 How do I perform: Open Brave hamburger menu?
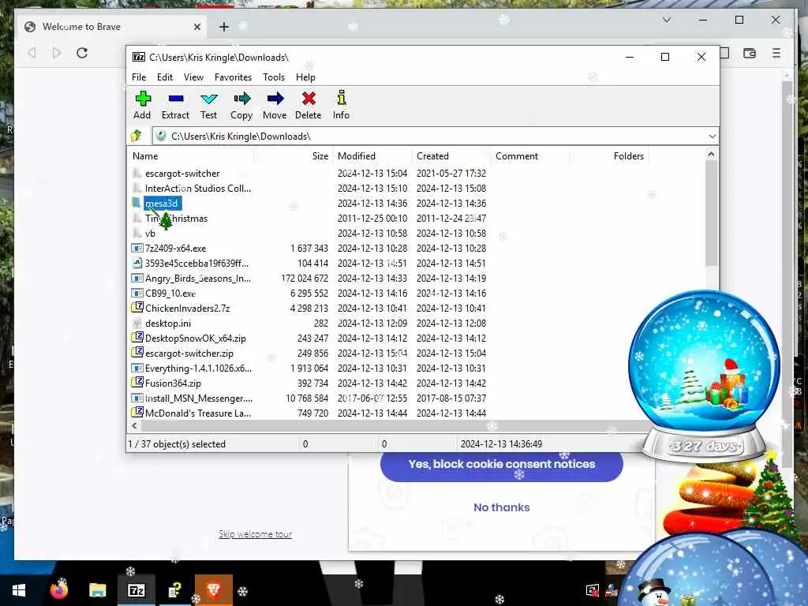[776, 53]
